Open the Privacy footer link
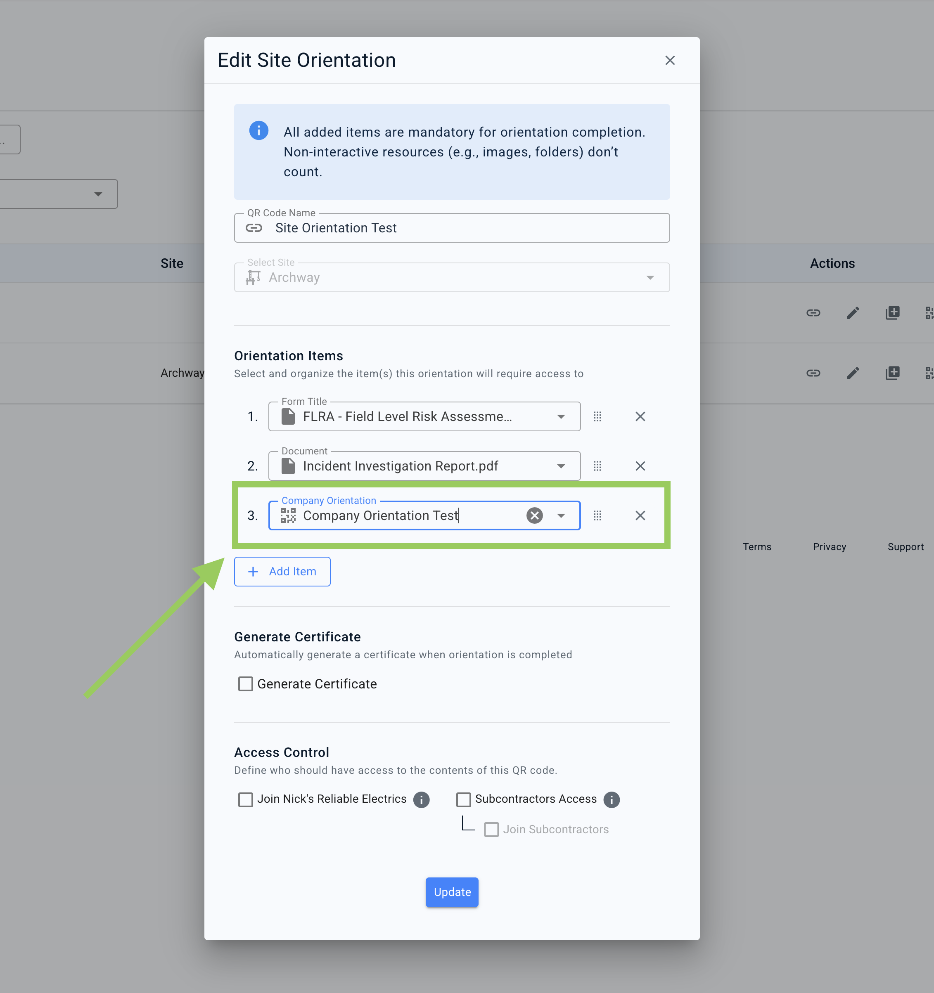This screenshot has height=993, width=934. 829,547
